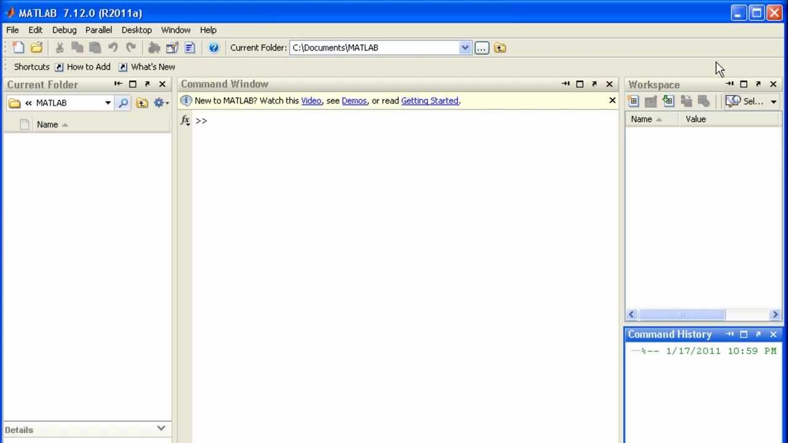The height and width of the screenshot is (443, 788).
Task: Dismiss the New to MATLAB info bar
Action: coord(612,100)
